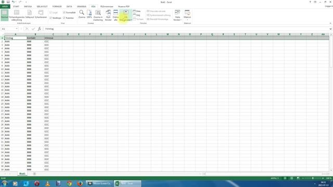Expand the formula bar
This screenshot has width=333, height=187.
point(331,29)
